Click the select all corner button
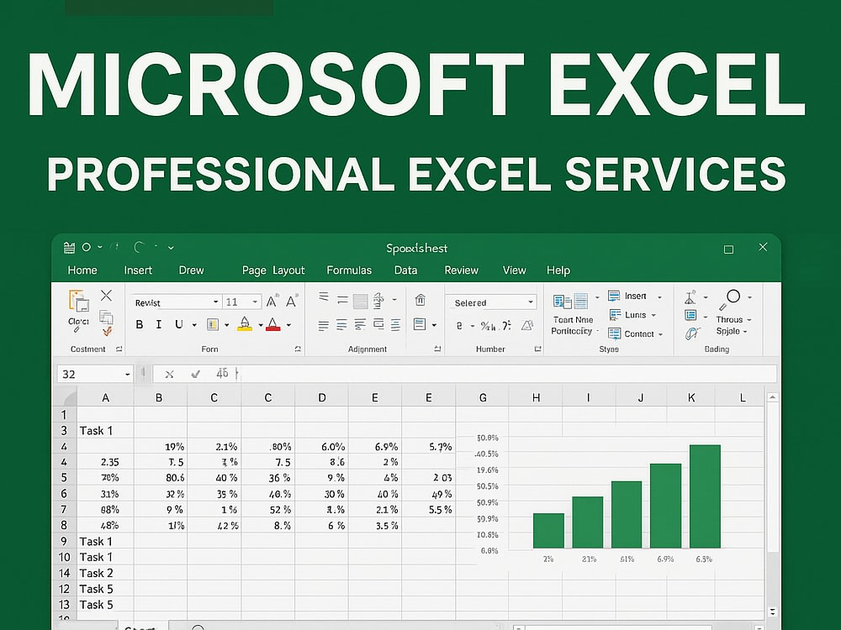This screenshot has height=630, width=841. pyautogui.click(x=66, y=397)
